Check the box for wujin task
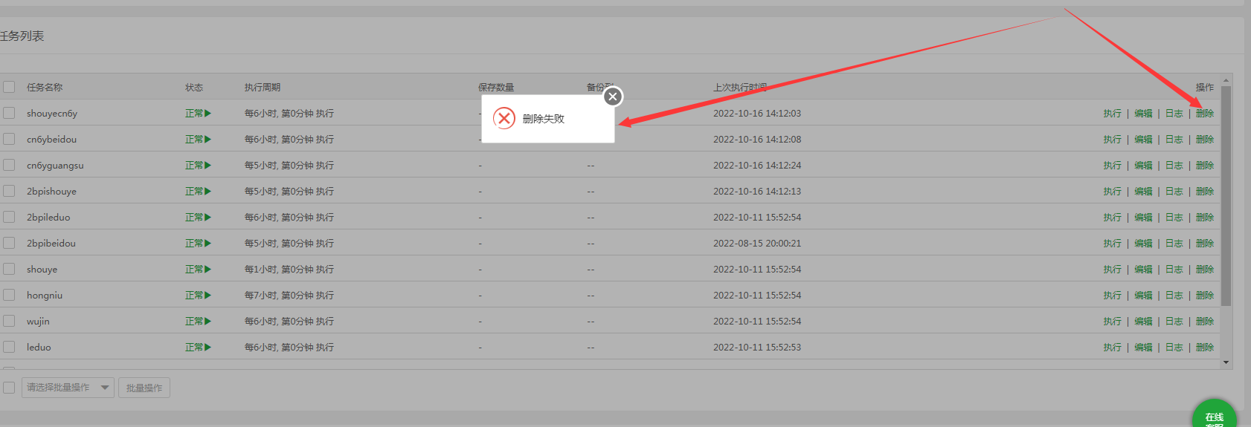1251x427 pixels. 9,321
